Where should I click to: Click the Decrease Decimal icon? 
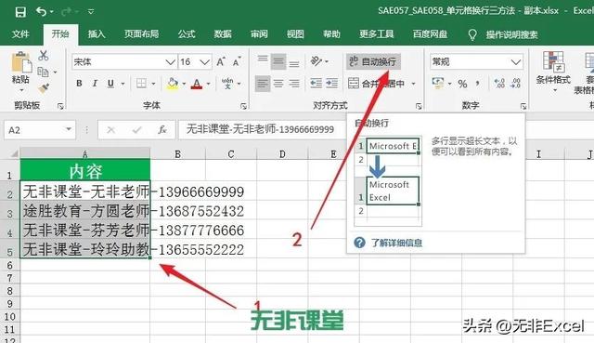point(515,83)
